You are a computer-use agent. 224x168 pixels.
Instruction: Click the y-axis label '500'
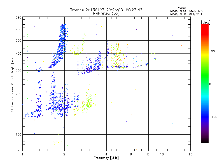click(x=18, y=41)
